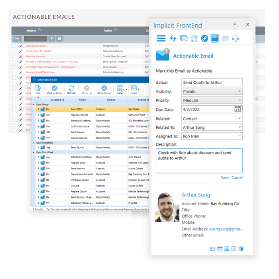
Task: Click the calendar icon under Arthur Song
Action: click(x=220, y=249)
